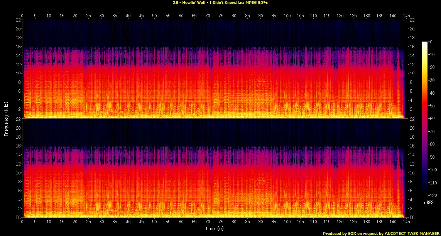Click the 'Produced by SOX' credit text
The width and height of the screenshot is (441, 236).
[381, 233]
